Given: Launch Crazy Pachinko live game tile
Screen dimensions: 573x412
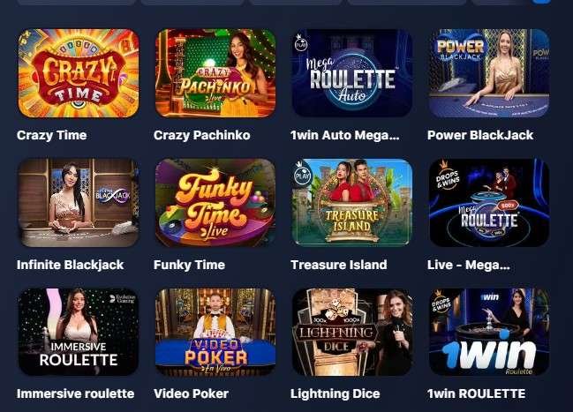Looking at the screenshot, I should (215, 73).
